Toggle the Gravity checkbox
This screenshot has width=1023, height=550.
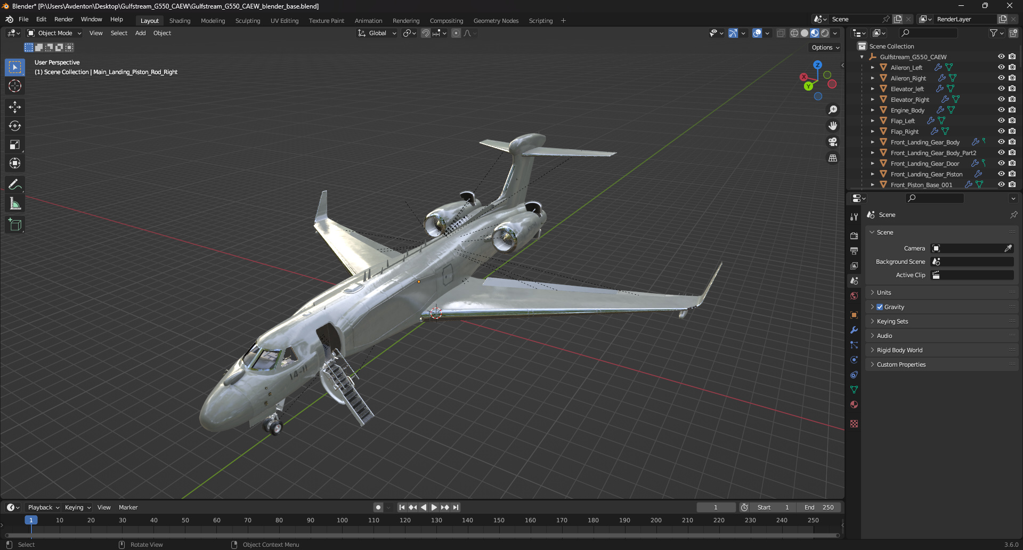(x=880, y=307)
